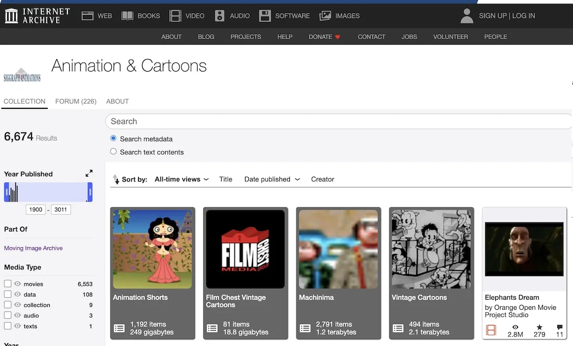Check the collection media type checkbox

click(x=8, y=304)
